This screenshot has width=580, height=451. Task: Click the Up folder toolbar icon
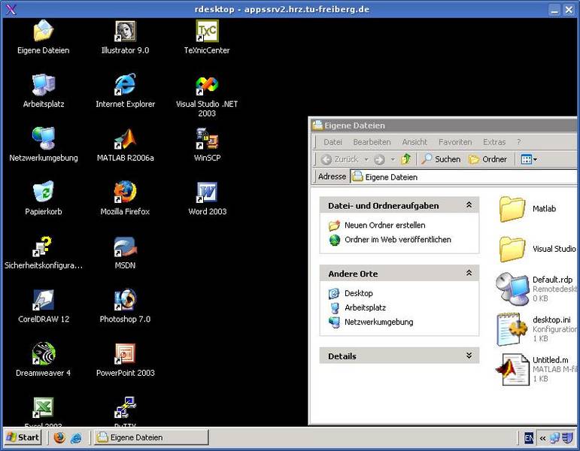tap(405, 159)
